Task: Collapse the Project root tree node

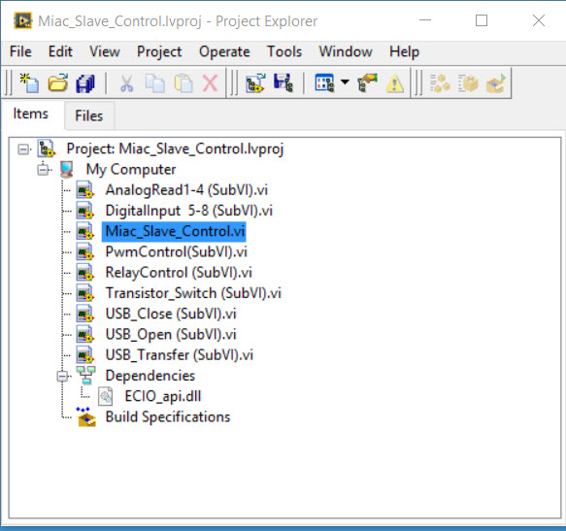Action: [x=23, y=149]
